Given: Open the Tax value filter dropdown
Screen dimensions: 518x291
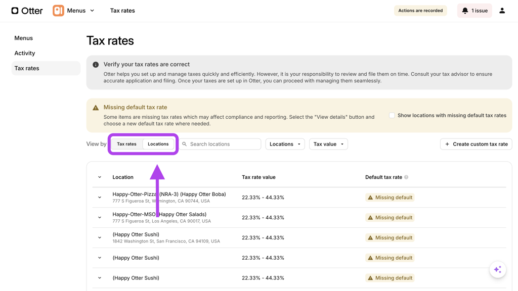Looking at the screenshot, I should (328, 144).
